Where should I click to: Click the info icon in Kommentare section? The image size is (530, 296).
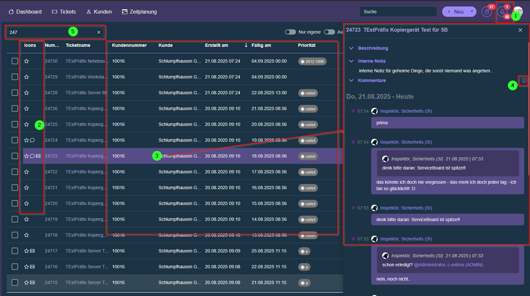point(524,80)
